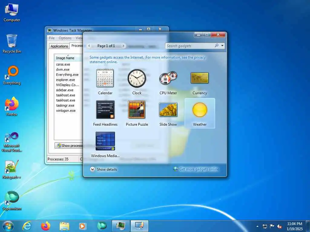The width and height of the screenshot is (310, 232).
Task: Select the Recycle Bin desktop icon
Action: click(x=12, y=44)
